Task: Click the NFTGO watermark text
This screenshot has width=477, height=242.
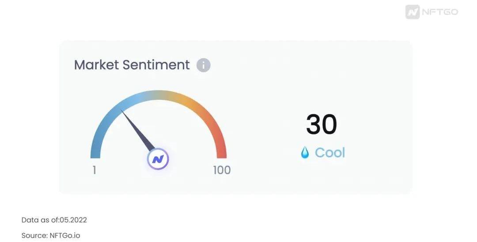Action: (x=439, y=12)
